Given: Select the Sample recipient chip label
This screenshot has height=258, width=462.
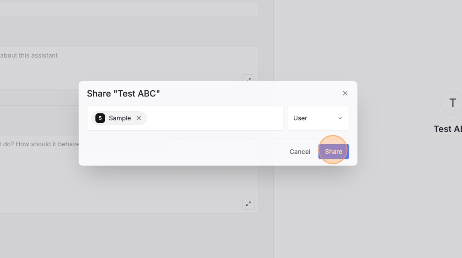Looking at the screenshot, I should tap(120, 118).
